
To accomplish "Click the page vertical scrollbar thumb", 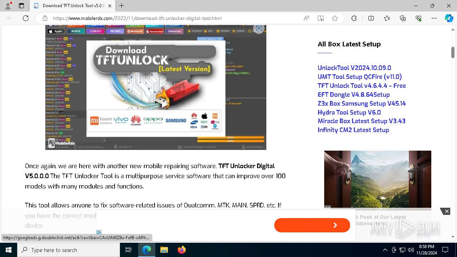I will [453, 52].
